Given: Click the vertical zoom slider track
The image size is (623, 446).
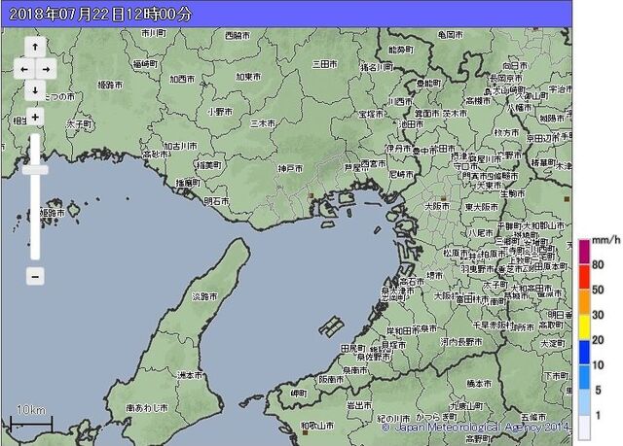Looking at the screenshot, I should pos(35,196).
